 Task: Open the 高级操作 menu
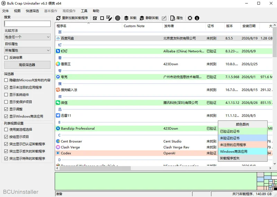tap(69, 11)
